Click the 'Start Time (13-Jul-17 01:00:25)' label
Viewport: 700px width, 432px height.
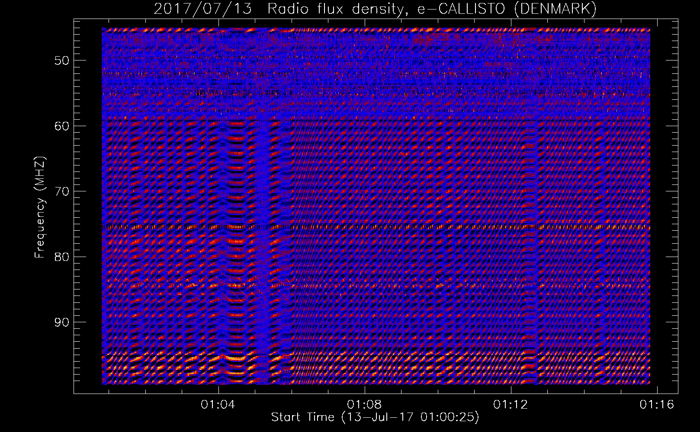click(x=375, y=417)
